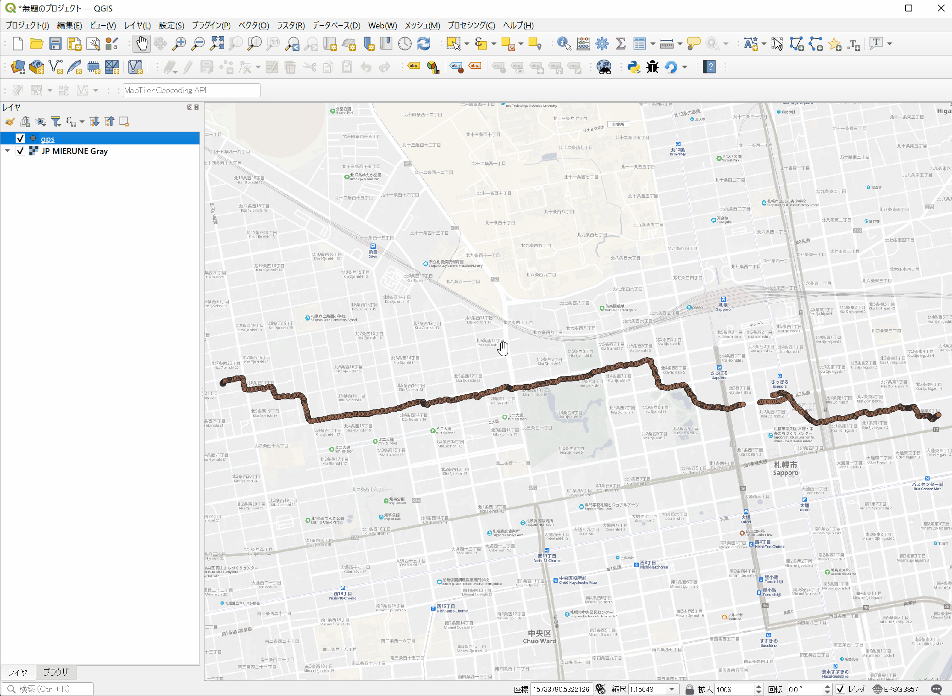Click the MapTiler globe plugin icon

click(x=604, y=67)
